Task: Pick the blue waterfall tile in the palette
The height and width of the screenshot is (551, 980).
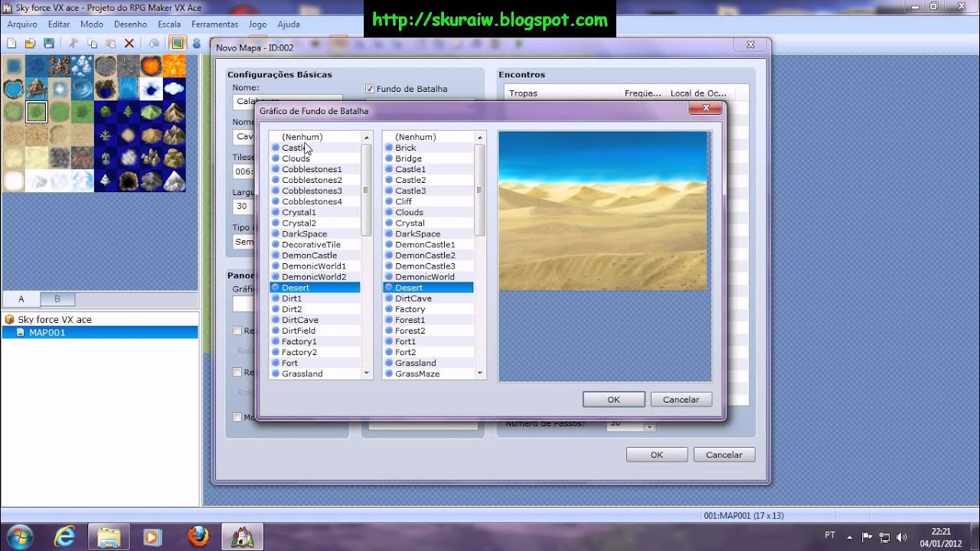Action: (x=128, y=89)
